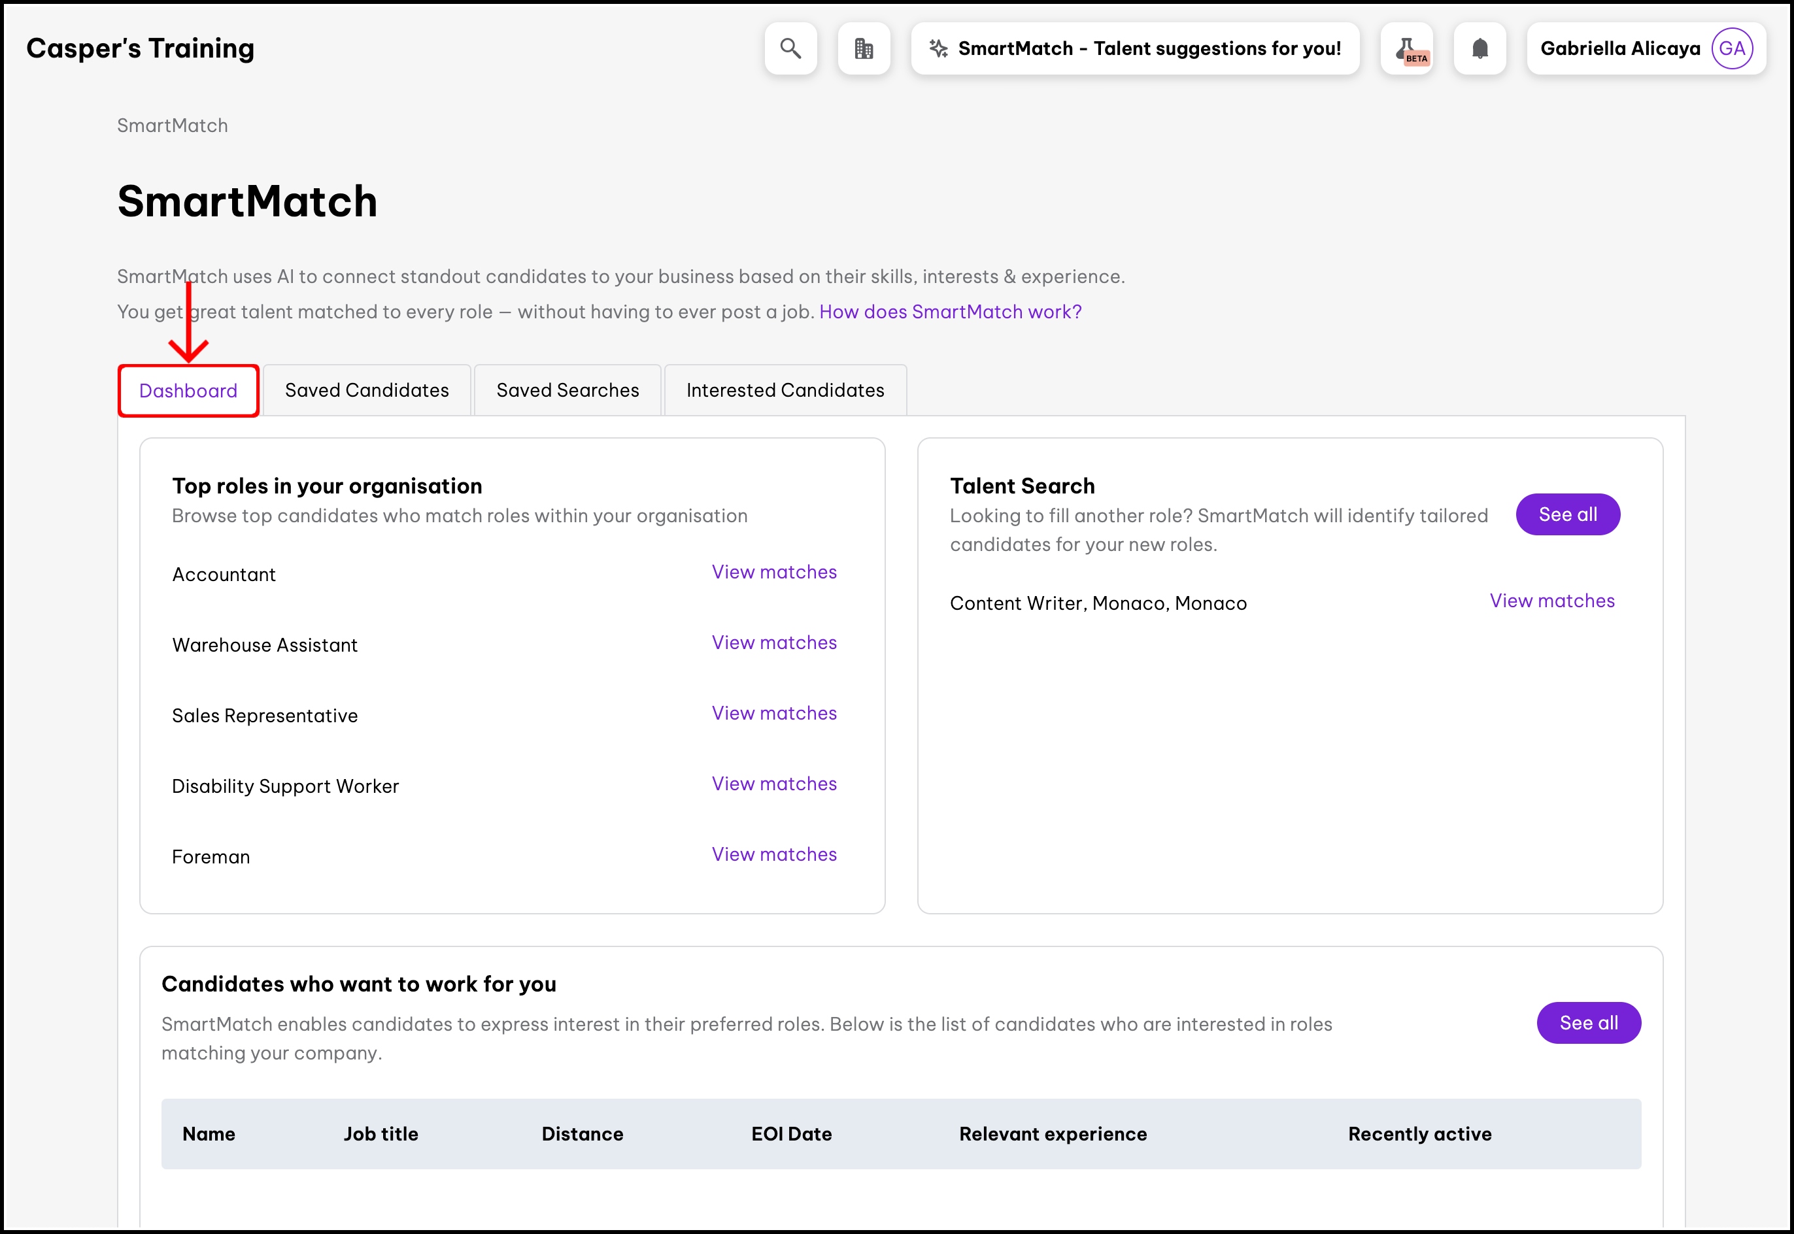Screen dimensions: 1794x1234
Task: Go to the Saved Searches tab
Action: pyautogui.click(x=567, y=390)
